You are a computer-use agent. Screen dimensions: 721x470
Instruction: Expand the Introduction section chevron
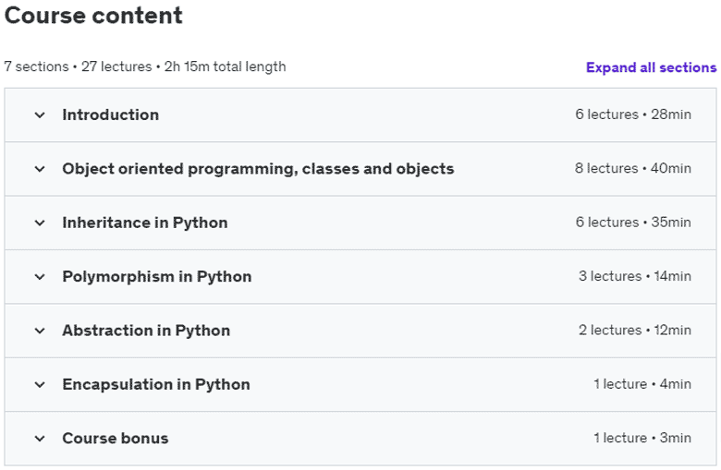[40, 114]
